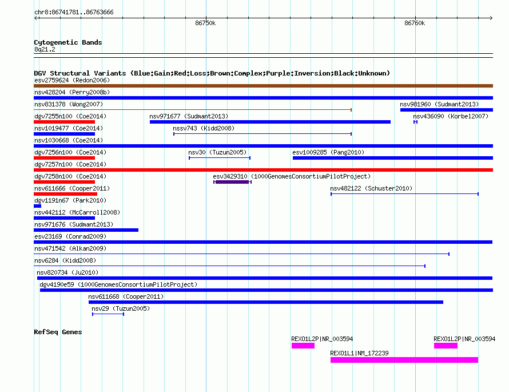Select the nsv1030668 (Coe2014) label
The height and width of the screenshot is (392, 509).
pos(69,140)
